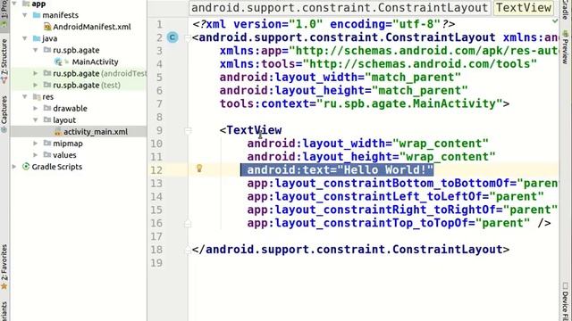Click the yellow lightbulb intention icon
The height and width of the screenshot is (321, 572).
click(199, 168)
